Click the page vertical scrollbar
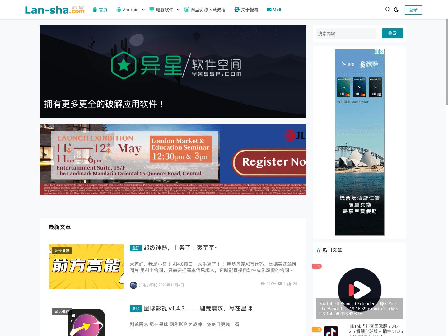This screenshot has width=448, height=336. pos(447,62)
